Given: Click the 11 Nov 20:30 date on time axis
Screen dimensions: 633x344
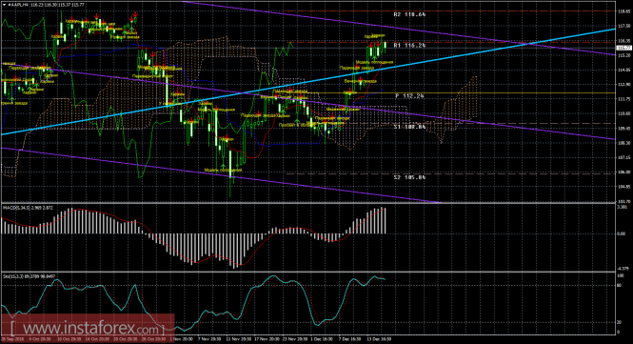Looking at the screenshot, I should coord(238,339).
